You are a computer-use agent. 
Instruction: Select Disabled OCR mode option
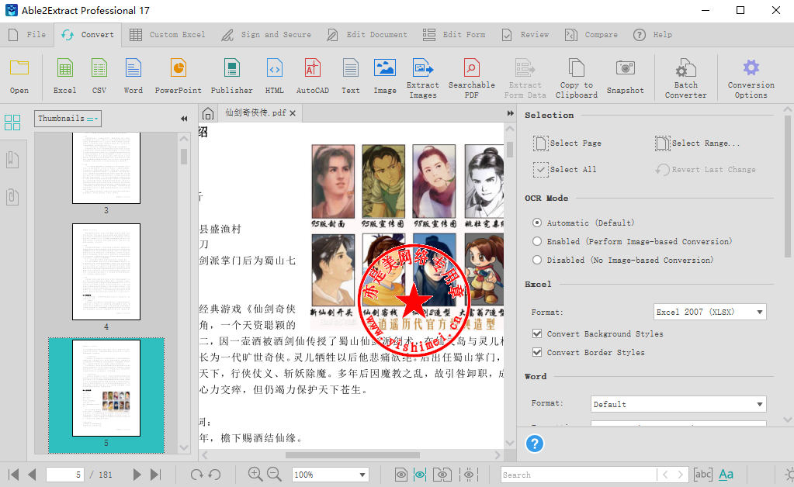(x=537, y=260)
